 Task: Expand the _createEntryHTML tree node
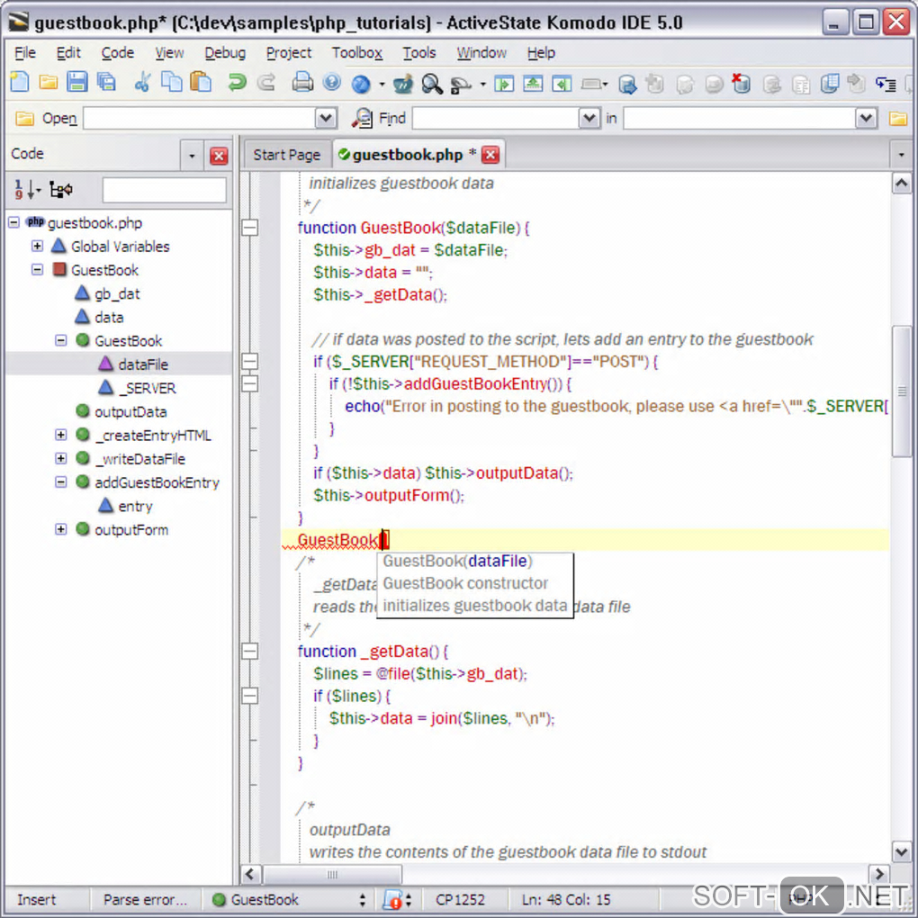click(x=60, y=436)
